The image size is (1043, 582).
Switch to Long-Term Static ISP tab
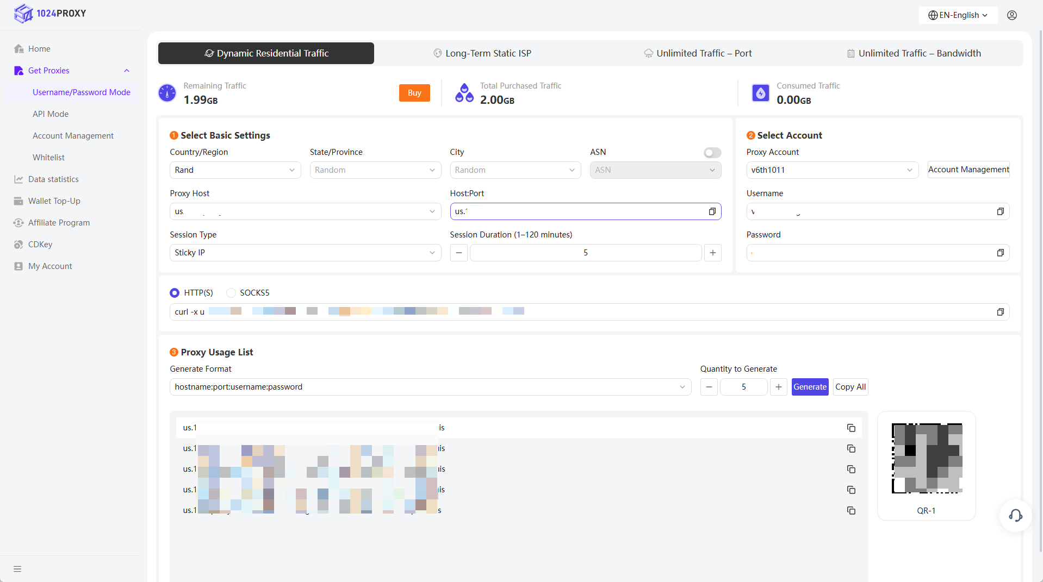click(482, 53)
